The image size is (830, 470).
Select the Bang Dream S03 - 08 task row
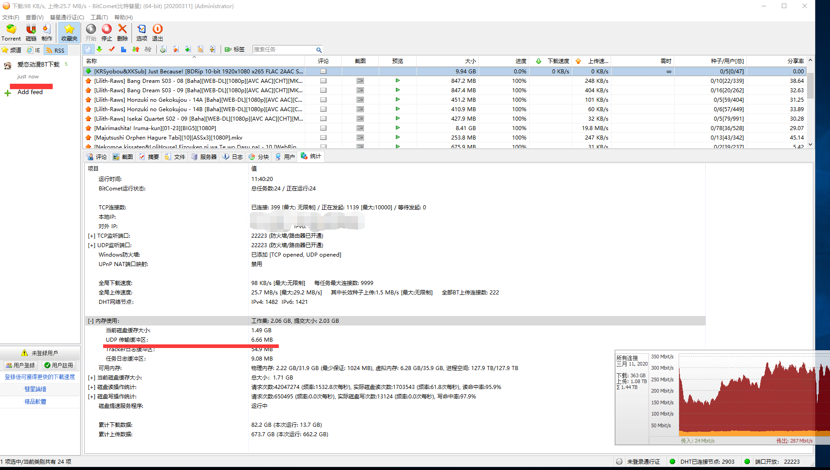(445, 81)
